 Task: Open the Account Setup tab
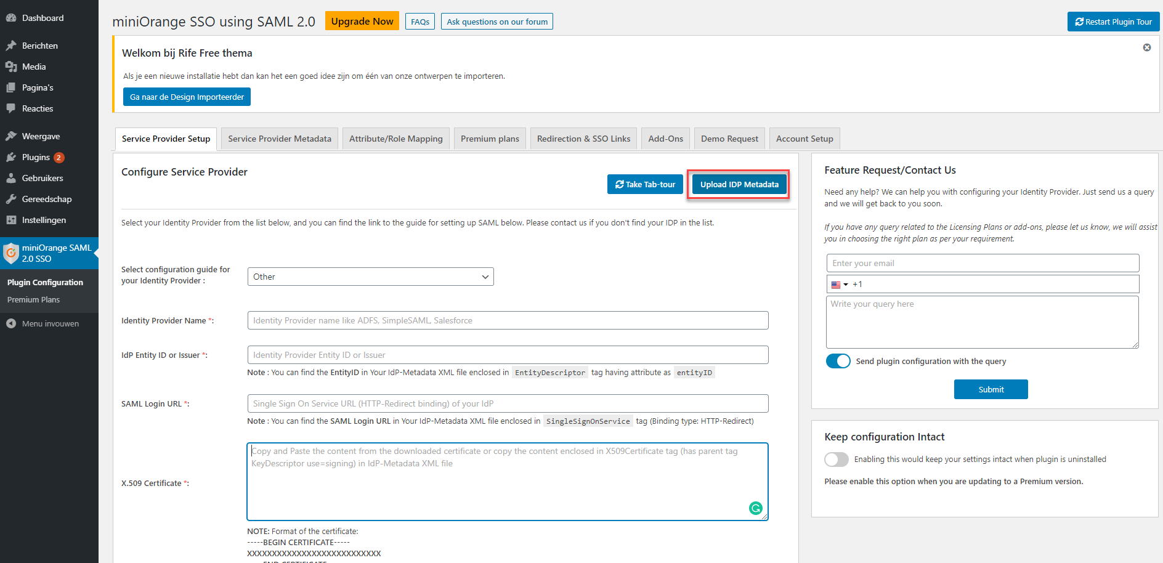(x=804, y=139)
